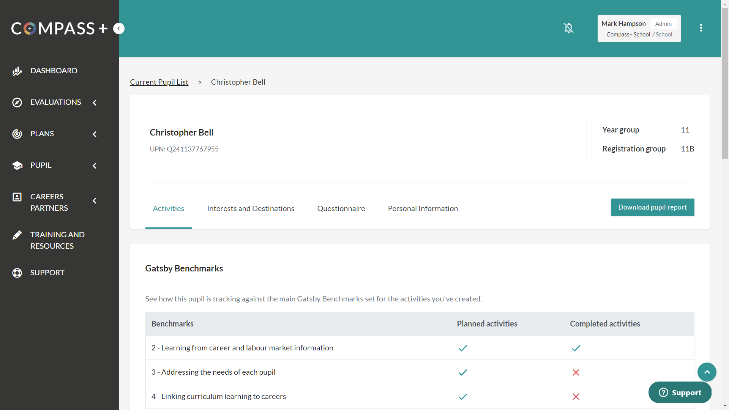Click the Evaluations compass icon
Image resolution: width=729 pixels, height=410 pixels.
17,102
